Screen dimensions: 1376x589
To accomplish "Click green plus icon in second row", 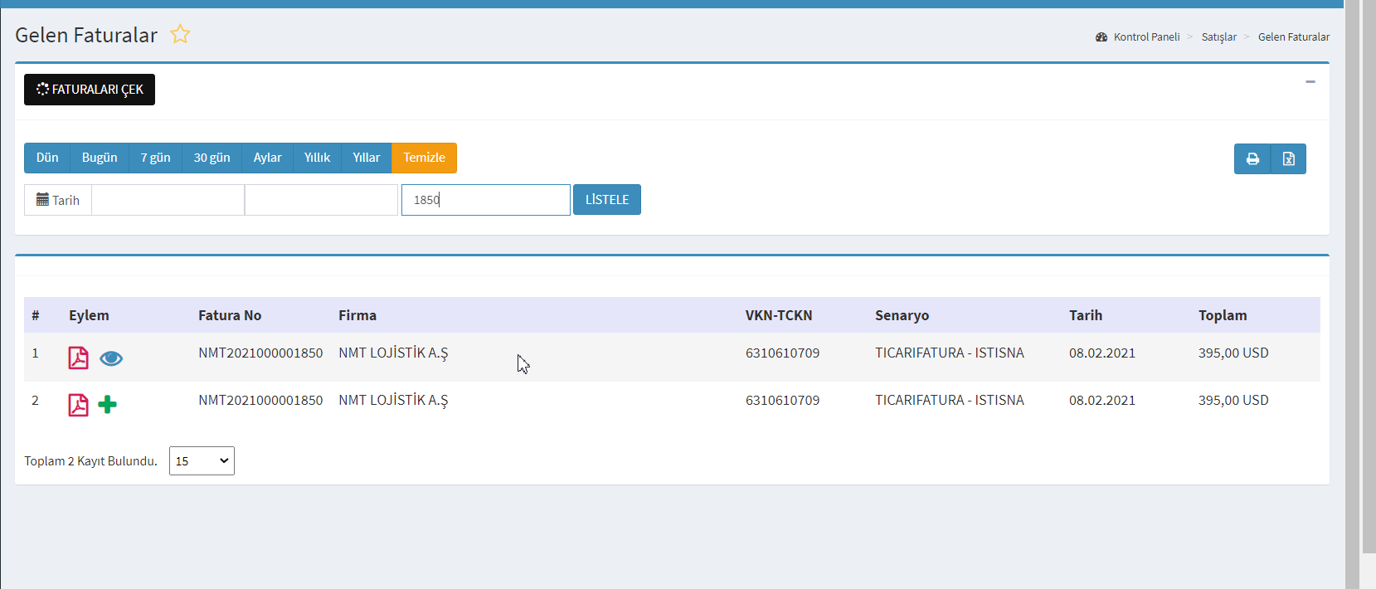I will (x=107, y=405).
